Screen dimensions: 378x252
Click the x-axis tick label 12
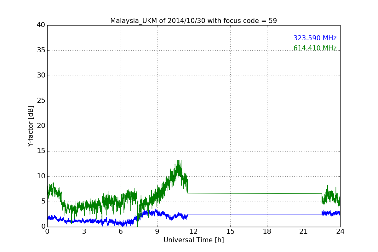click(194, 232)
